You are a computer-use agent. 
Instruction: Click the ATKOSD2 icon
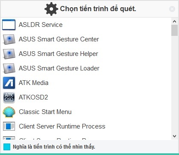pos(9,97)
